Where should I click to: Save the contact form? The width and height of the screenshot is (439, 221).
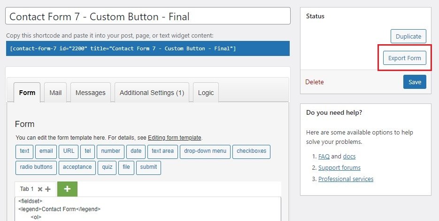[415, 82]
